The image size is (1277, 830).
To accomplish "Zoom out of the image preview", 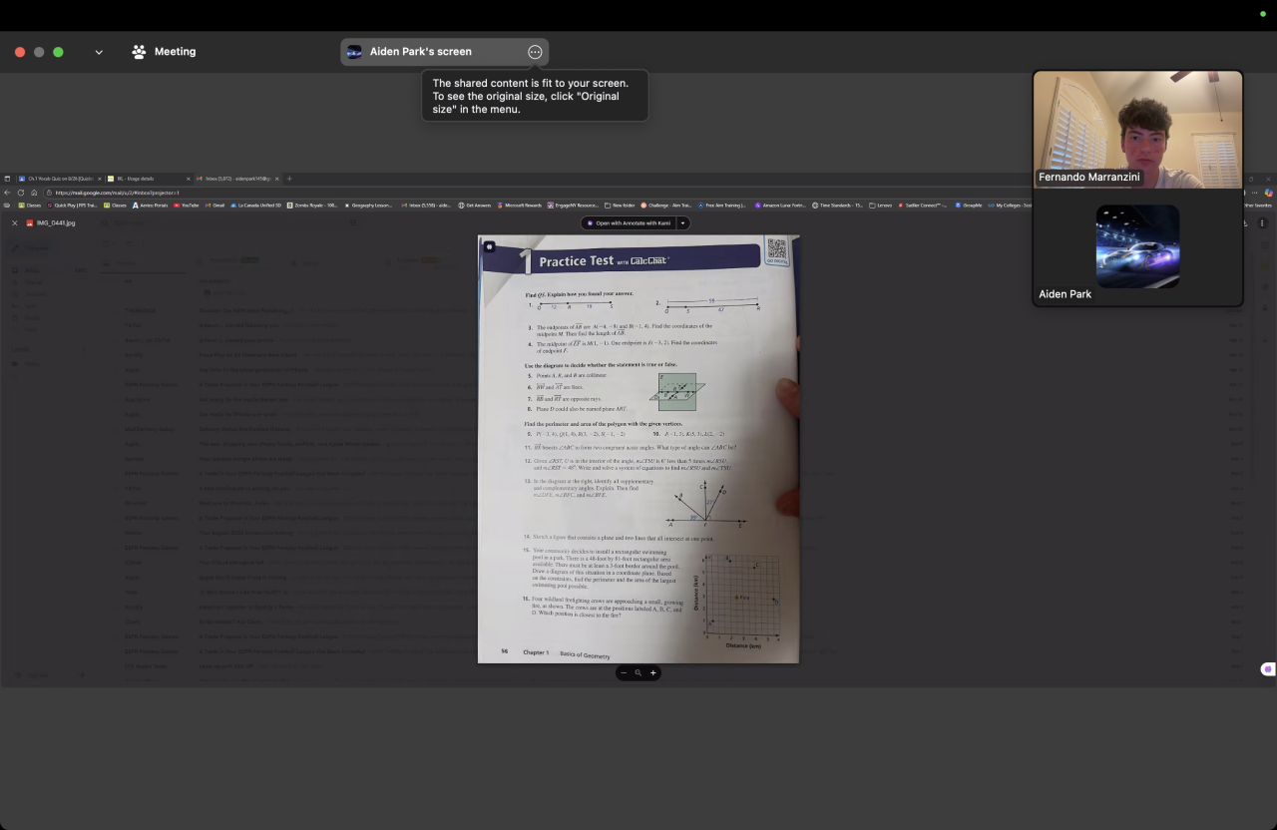I will 624,673.
